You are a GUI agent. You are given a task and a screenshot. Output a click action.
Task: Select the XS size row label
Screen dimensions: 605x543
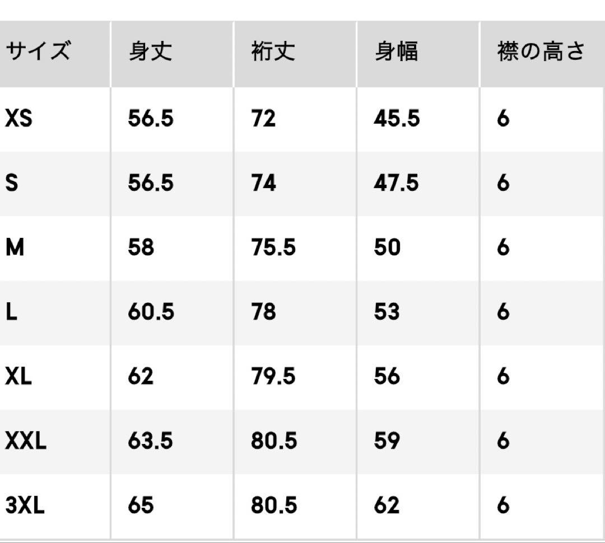pos(18,119)
